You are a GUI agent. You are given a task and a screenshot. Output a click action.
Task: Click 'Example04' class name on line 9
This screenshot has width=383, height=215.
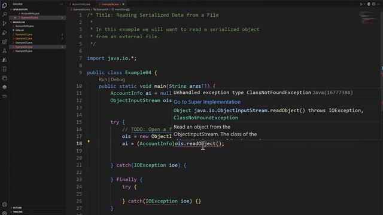pyautogui.click(x=138, y=73)
